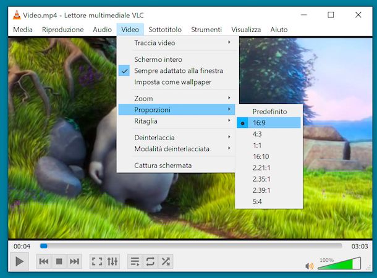Select the 5:4 aspect ratio
Image resolution: width=377 pixels, height=278 pixels.
click(269, 201)
